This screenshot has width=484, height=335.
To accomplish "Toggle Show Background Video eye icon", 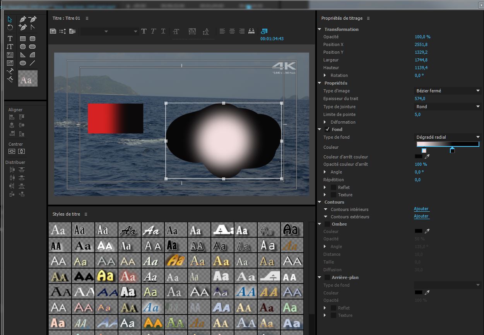I will tap(264, 31).
